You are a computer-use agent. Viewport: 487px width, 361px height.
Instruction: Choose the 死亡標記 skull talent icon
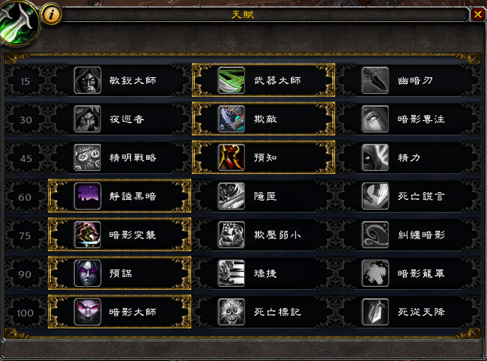(232, 312)
